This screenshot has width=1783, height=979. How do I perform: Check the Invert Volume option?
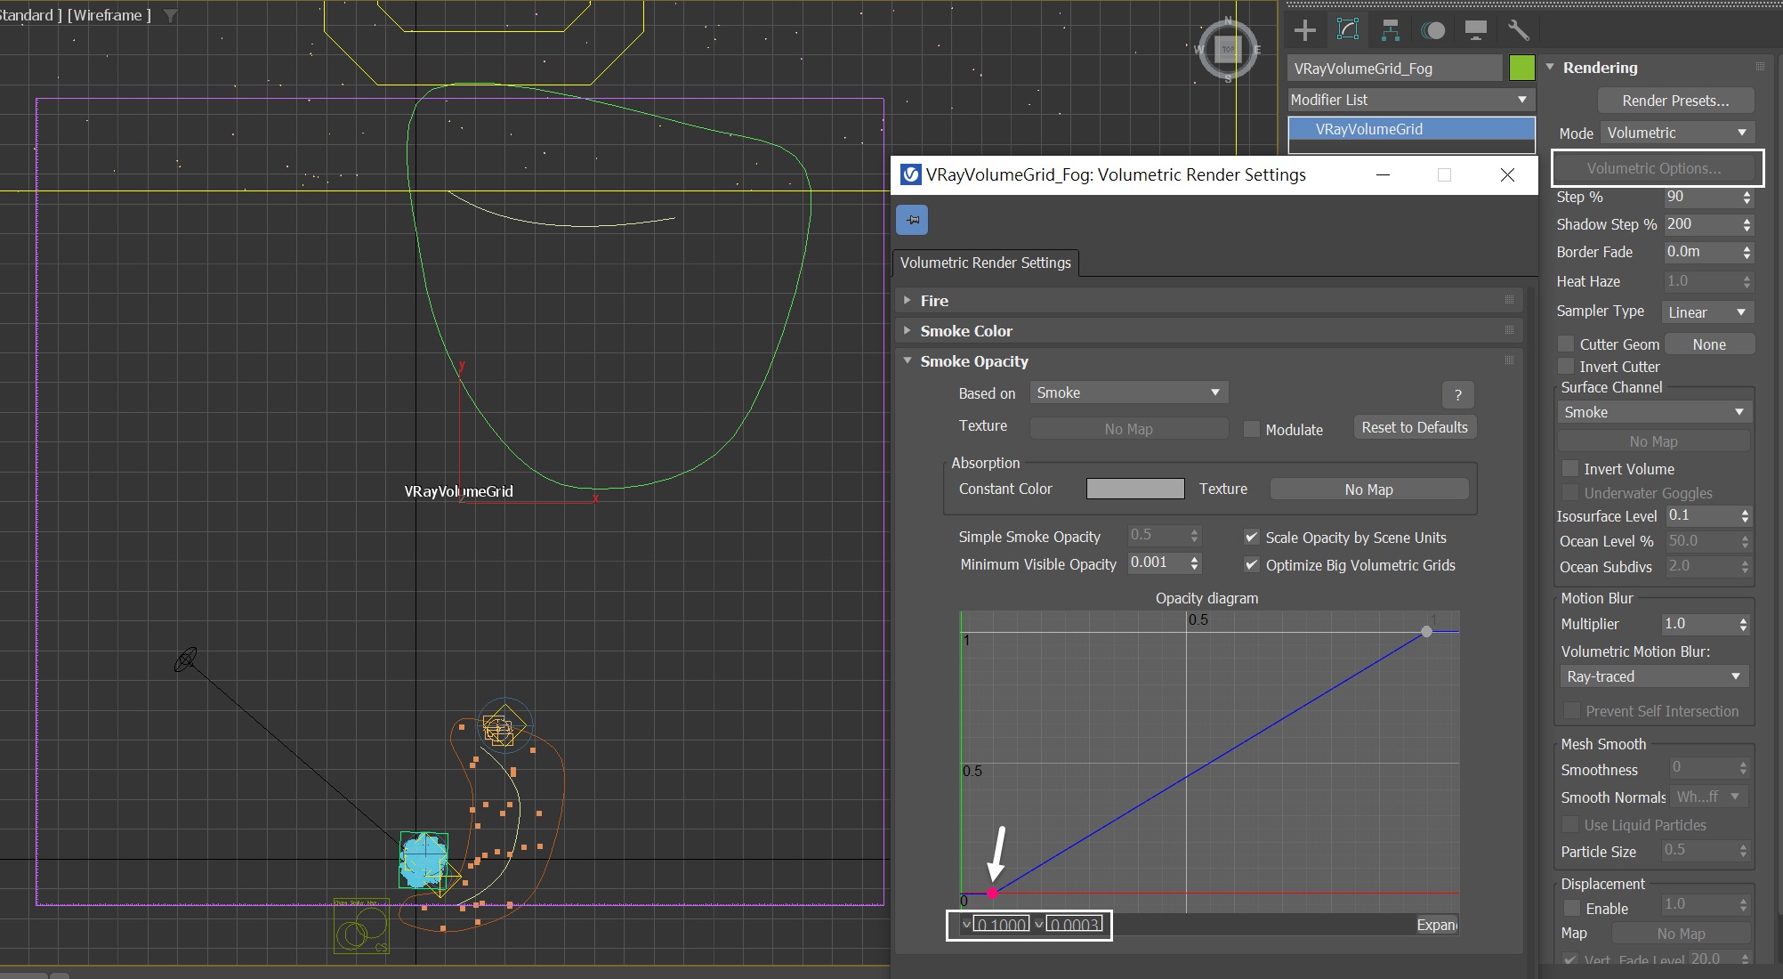[x=1571, y=468]
